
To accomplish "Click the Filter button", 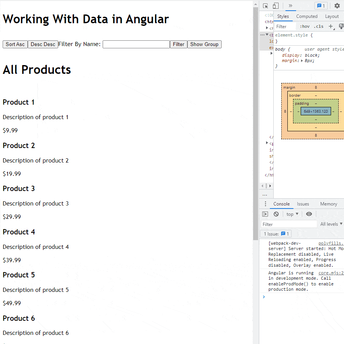I will [179, 44].
